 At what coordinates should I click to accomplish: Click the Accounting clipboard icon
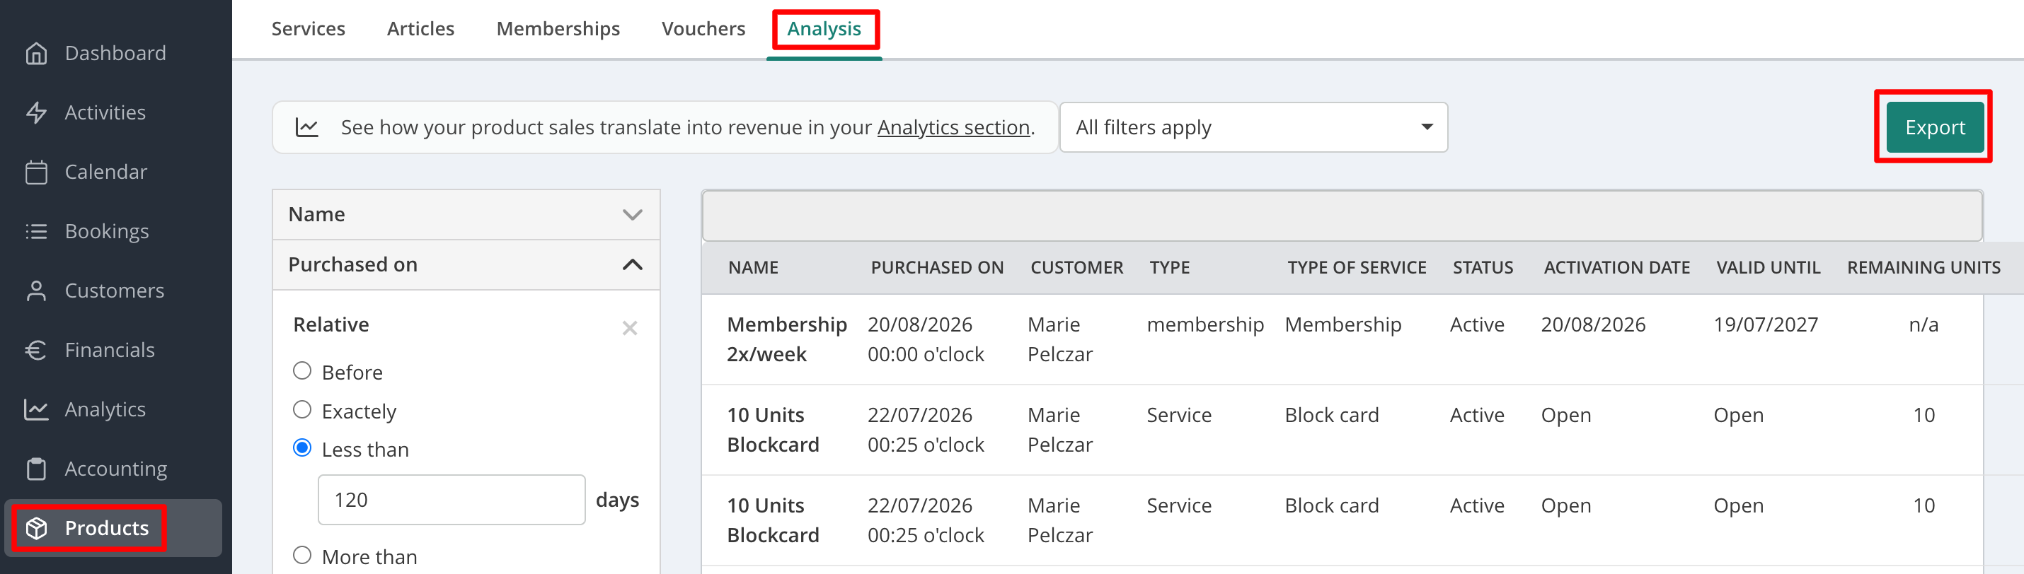click(36, 469)
